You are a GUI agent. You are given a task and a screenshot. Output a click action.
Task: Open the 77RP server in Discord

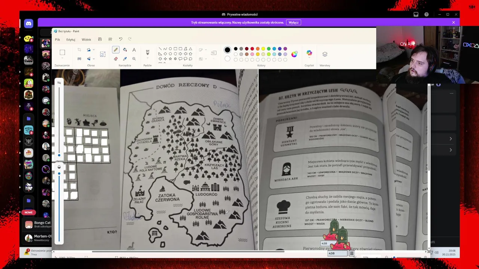tap(28, 186)
